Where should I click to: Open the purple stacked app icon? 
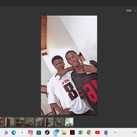pyautogui.click(x=107, y=133)
